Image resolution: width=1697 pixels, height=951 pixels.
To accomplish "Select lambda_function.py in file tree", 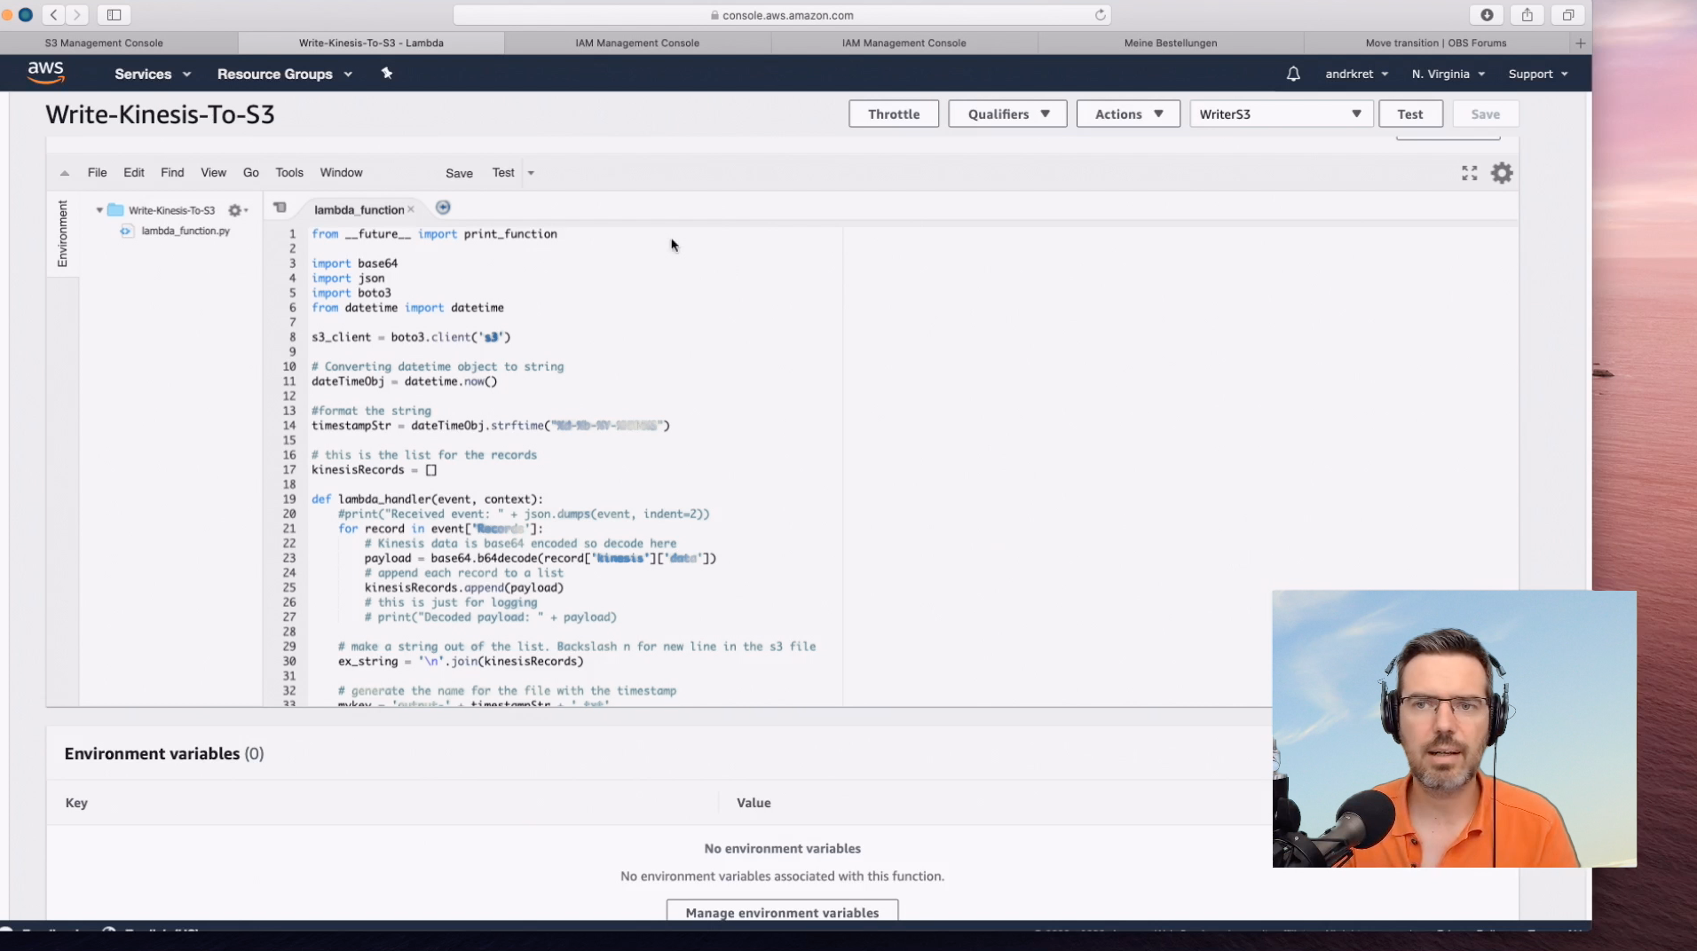I will point(185,231).
